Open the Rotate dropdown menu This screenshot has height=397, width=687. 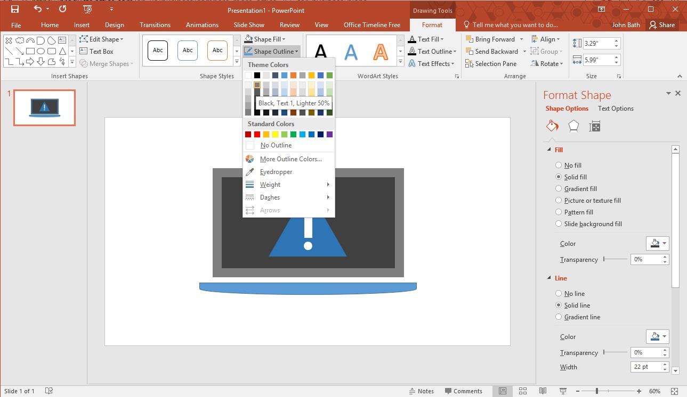pos(546,63)
